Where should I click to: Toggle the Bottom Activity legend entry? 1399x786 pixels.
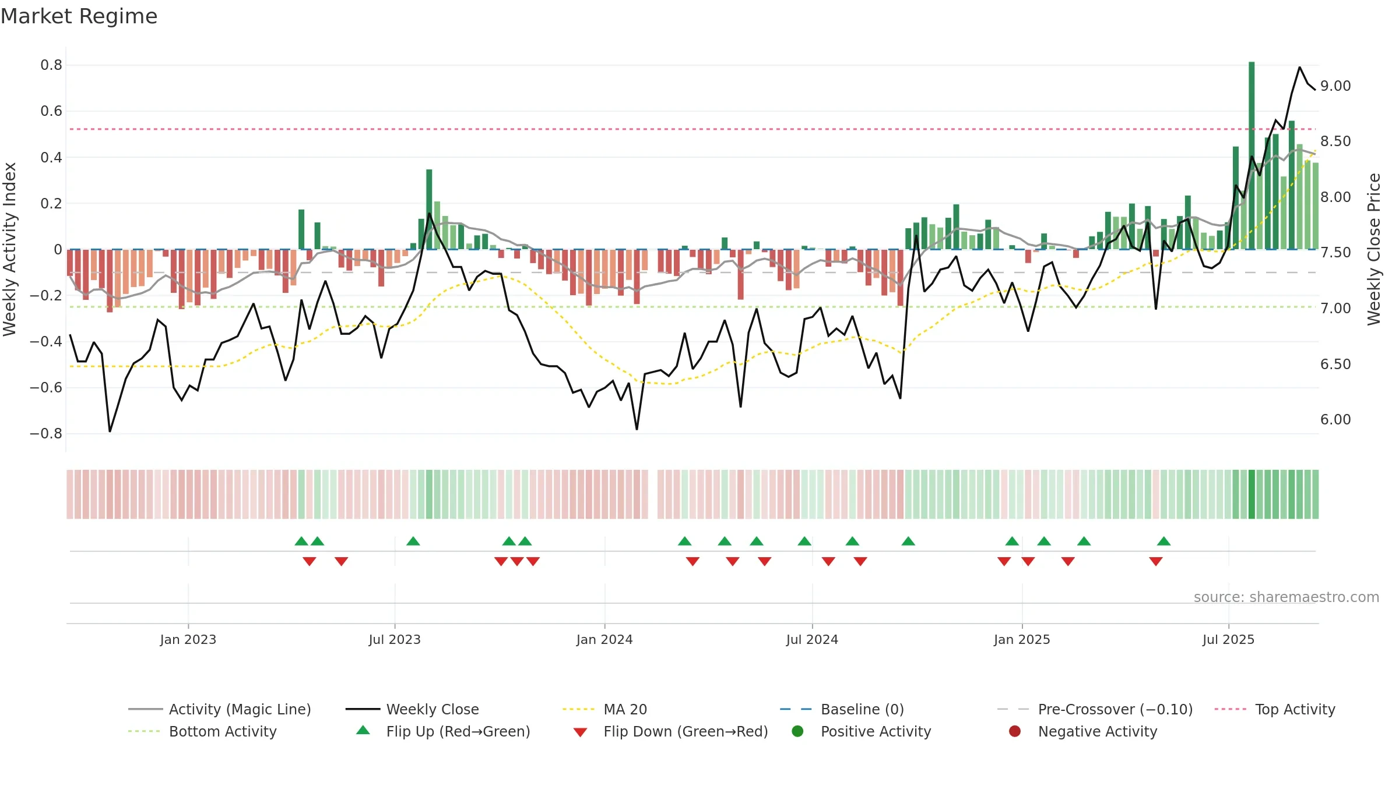click(202, 731)
